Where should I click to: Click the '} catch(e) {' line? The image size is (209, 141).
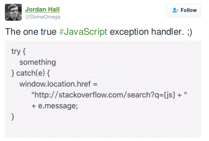(31, 73)
